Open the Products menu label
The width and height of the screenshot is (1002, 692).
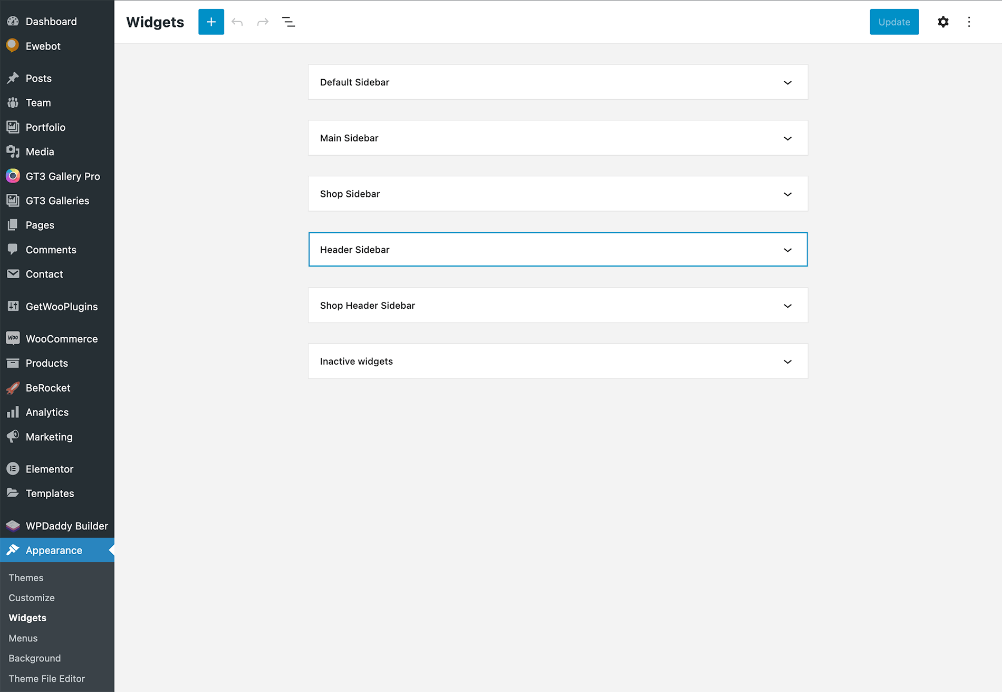47,363
